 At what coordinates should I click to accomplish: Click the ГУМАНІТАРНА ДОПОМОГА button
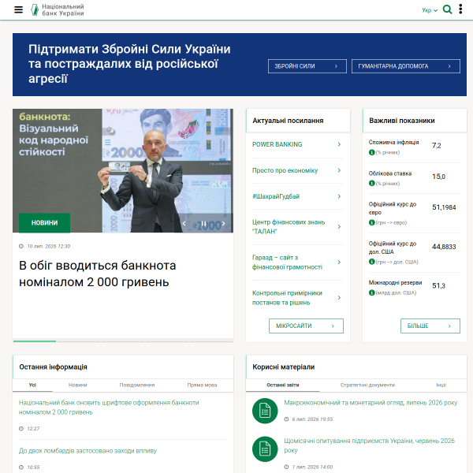[x=406, y=66]
